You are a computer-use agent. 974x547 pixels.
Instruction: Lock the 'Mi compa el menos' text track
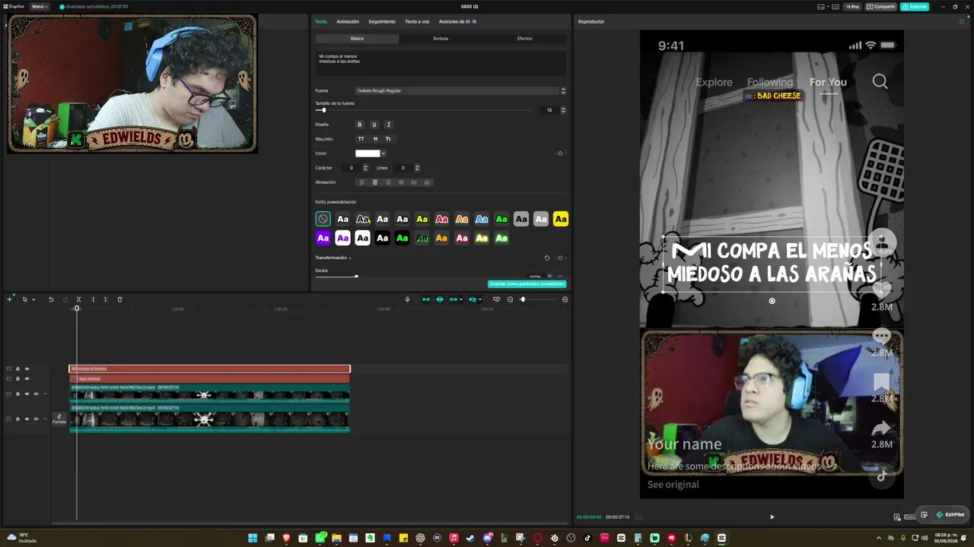pos(18,369)
